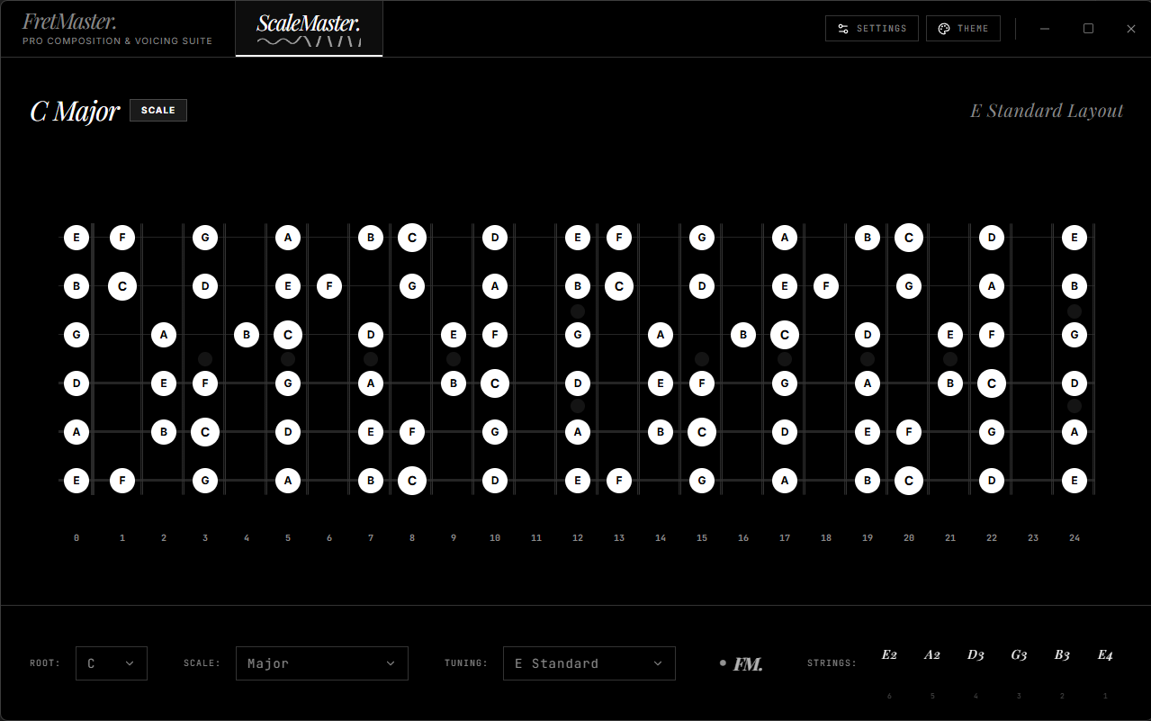Click the twelfth-fret inlay dot on the fretboard
The width and height of the screenshot is (1151, 721).
578,311
